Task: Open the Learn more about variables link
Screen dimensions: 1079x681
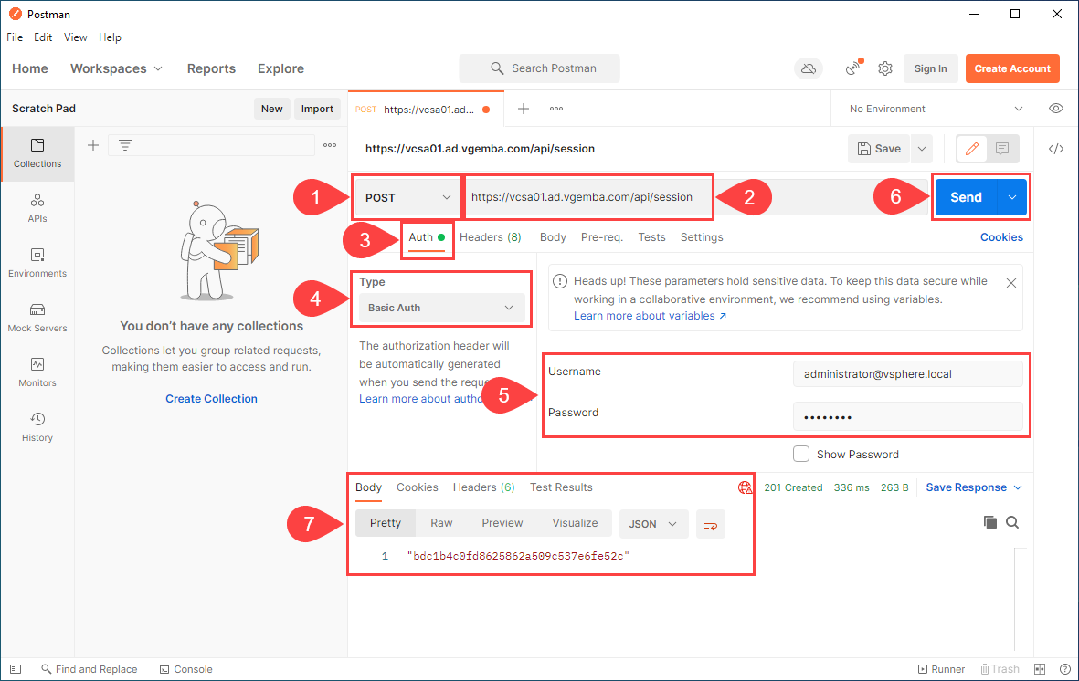Action: pos(650,316)
